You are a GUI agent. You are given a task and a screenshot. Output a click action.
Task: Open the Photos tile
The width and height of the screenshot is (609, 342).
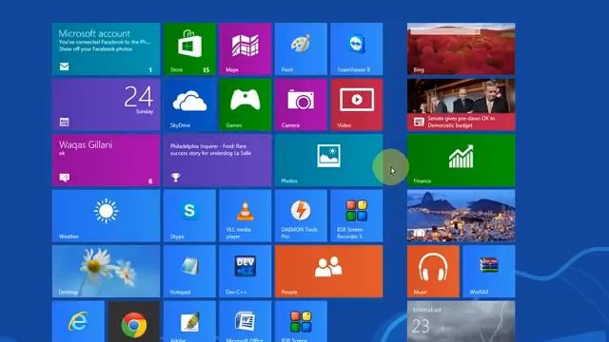point(328,161)
